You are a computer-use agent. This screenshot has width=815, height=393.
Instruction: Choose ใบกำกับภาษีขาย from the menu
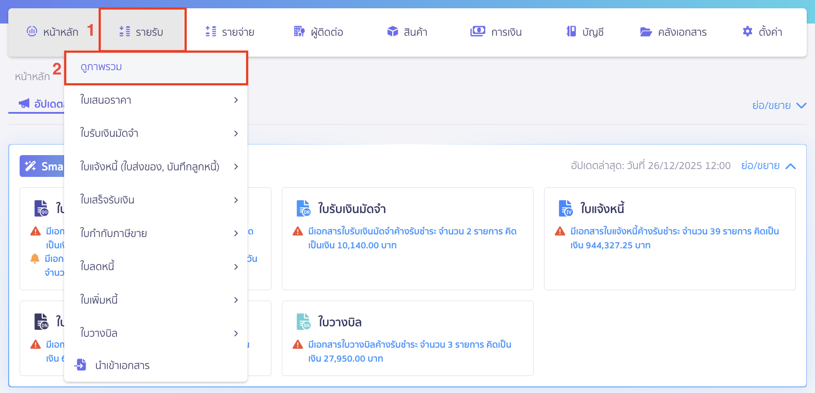[x=113, y=233]
